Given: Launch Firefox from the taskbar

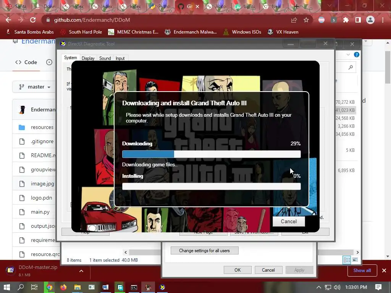Looking at the screenshot, I should point(63,287).
